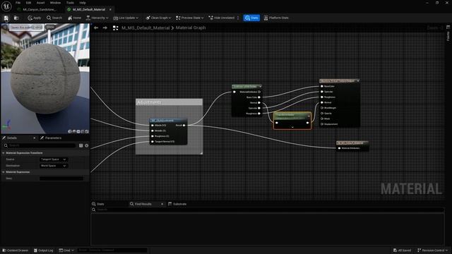Toggle Platform Stats
Screen dimensions: 452x254
pos(276,18)
